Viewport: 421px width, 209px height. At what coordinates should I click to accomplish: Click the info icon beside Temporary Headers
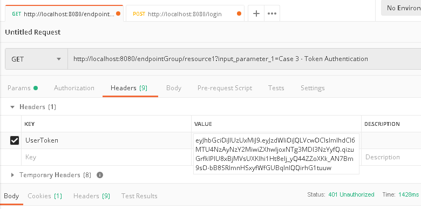[x=100, y=175]
